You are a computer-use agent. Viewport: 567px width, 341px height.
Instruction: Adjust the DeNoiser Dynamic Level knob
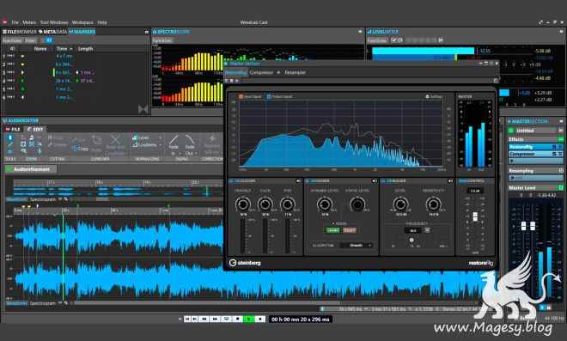click(x=325, y=204)
